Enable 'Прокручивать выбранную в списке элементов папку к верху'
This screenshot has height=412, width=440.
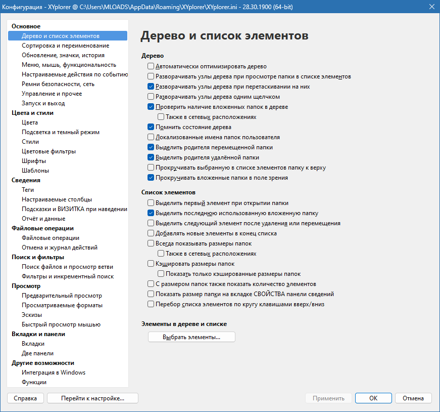click(151, 168)
